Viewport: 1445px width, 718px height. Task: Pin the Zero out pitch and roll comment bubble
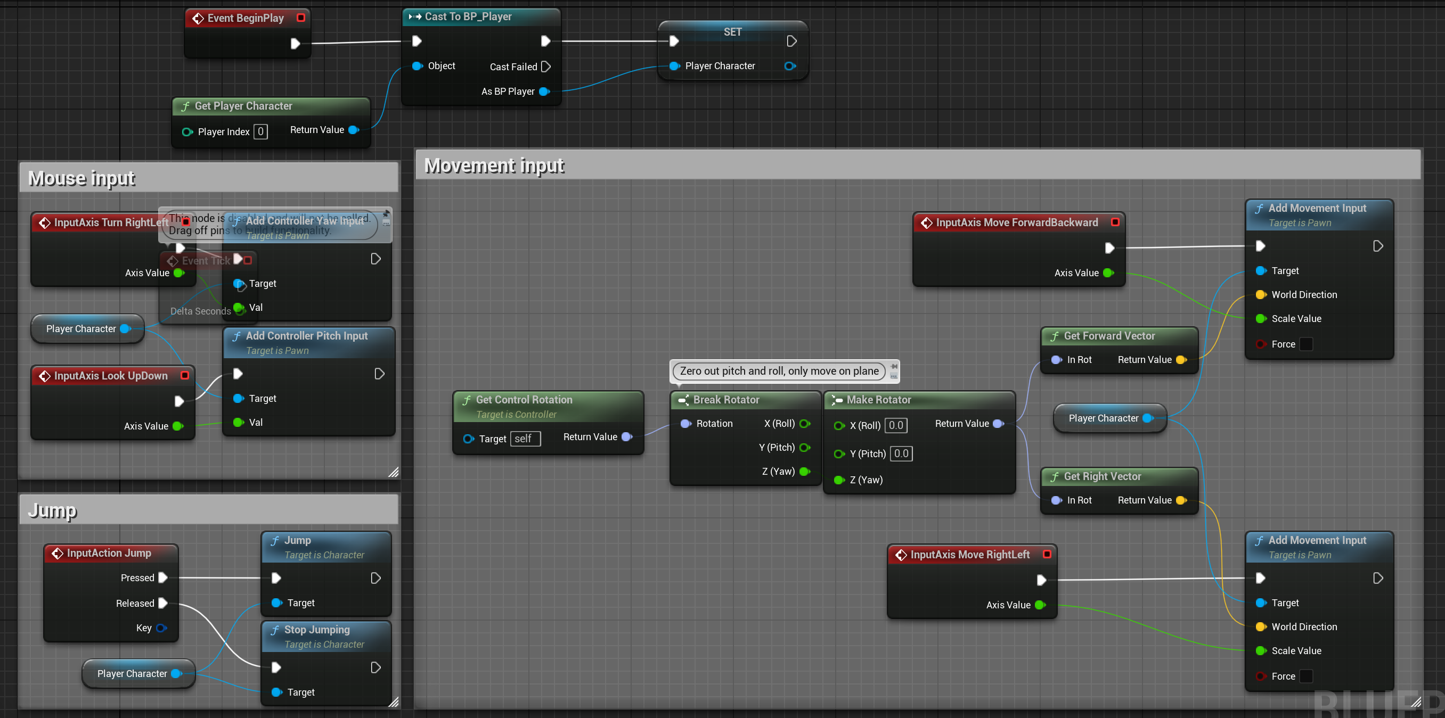(893, 366)
